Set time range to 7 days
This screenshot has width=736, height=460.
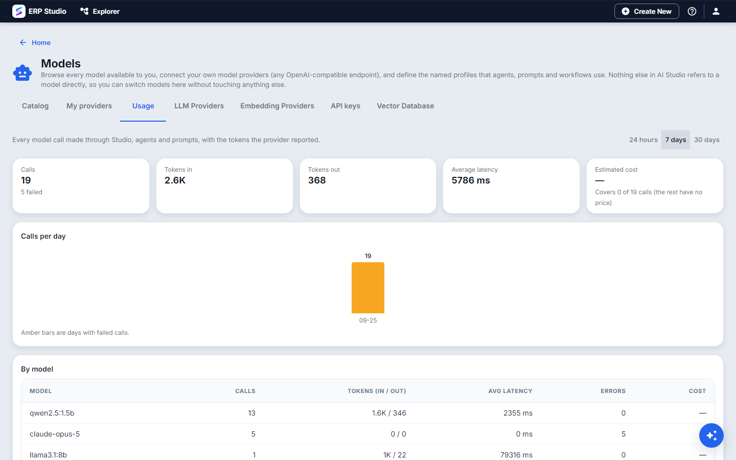(x=676, y=140)
